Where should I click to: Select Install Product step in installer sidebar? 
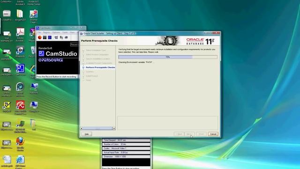(92, 76)
